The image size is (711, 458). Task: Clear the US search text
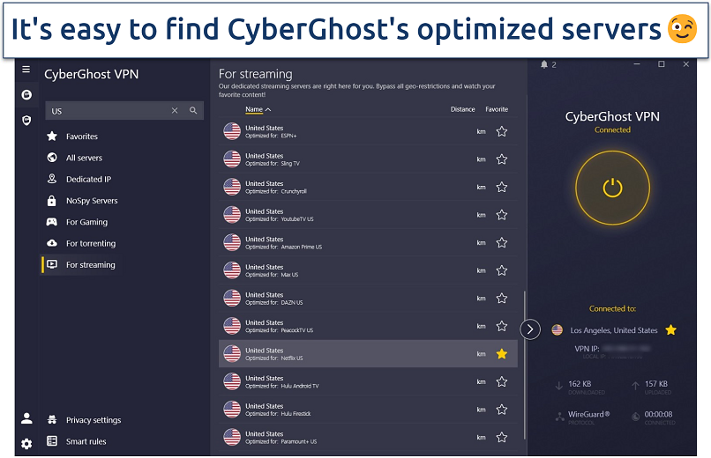175,110
